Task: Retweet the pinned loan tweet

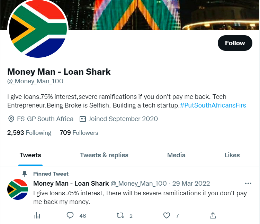Action: point(120,216)
